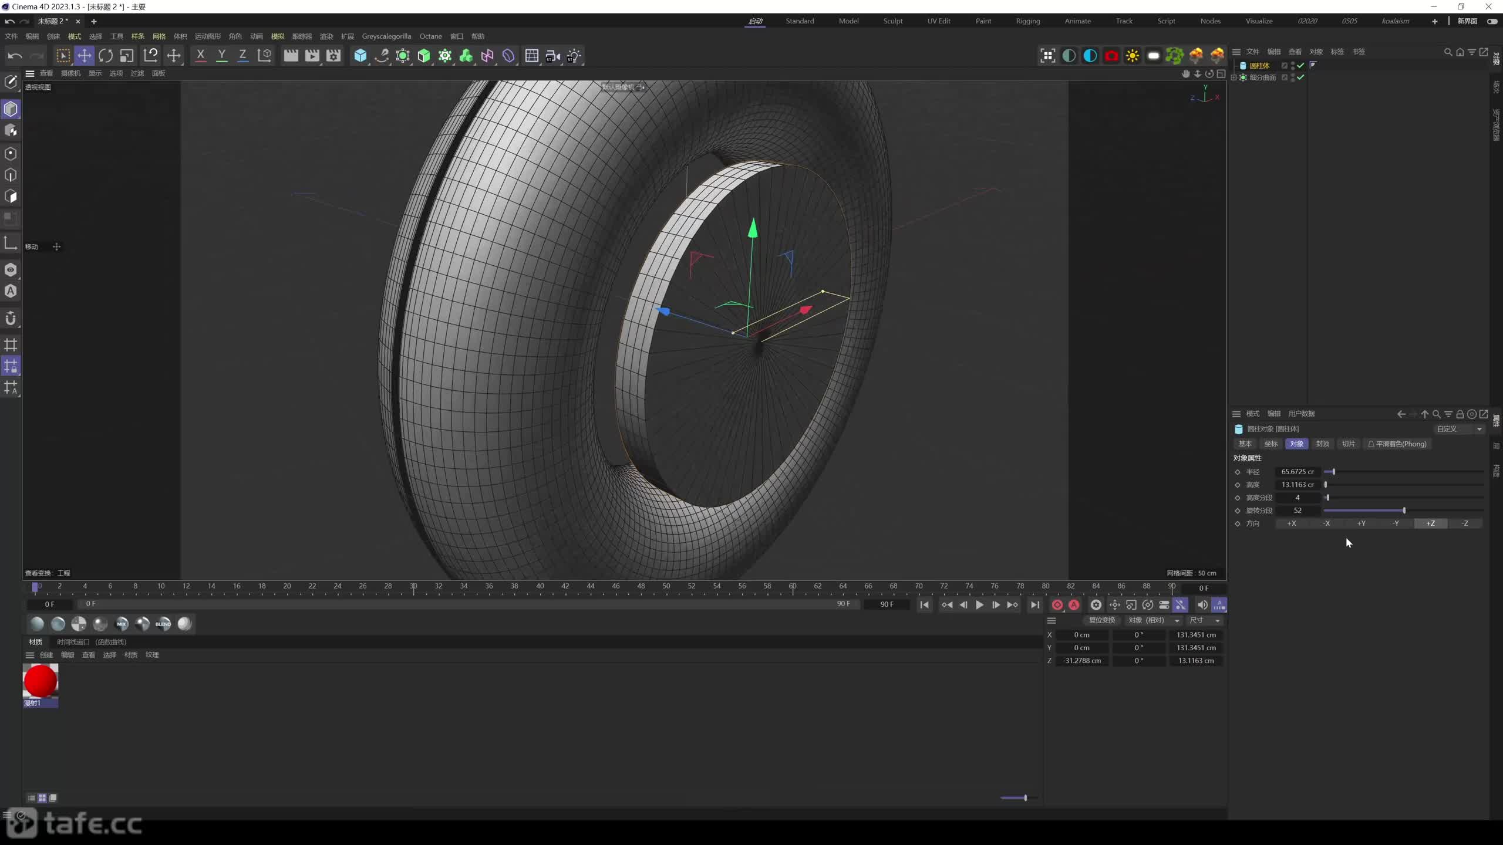Screen dimensions: 1503x845
Task: Expand the 细分曲面 tree item
Action: point(1234,77)
